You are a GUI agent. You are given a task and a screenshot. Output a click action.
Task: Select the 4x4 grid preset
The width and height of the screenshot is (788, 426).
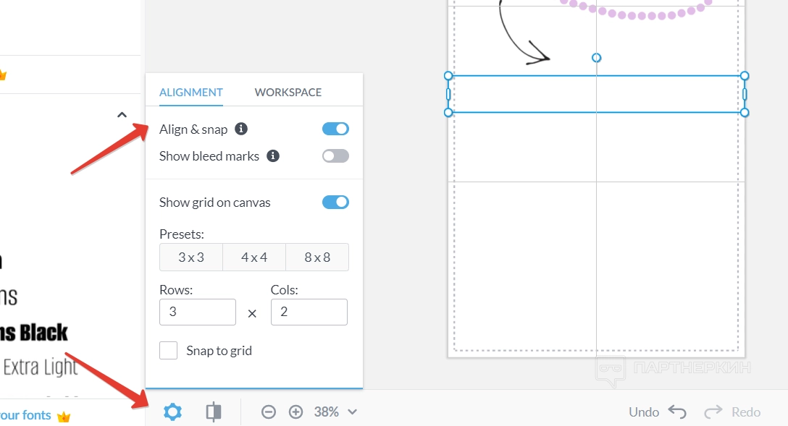click(254, 257)
